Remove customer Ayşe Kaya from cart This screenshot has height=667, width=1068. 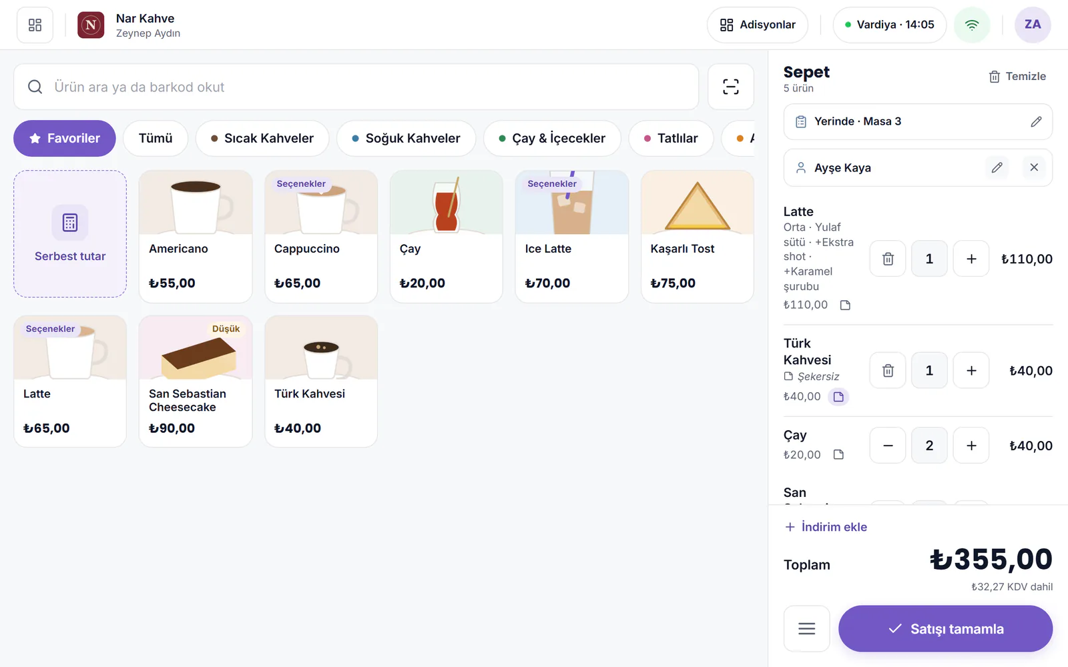tap(1034, 167)
